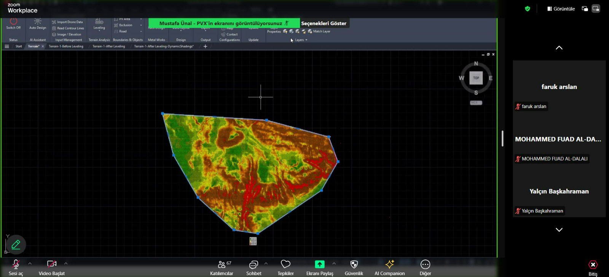Click the Leveling bulldozer icon
The width and height of the screenshot is (609, 277).
pyautogui.click(x=99, y=22)
